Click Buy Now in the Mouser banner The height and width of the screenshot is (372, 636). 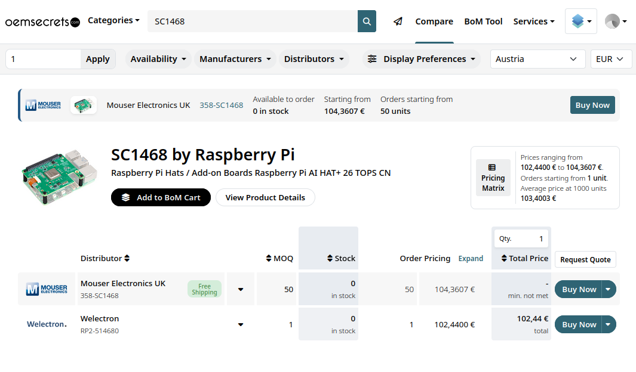592,106
